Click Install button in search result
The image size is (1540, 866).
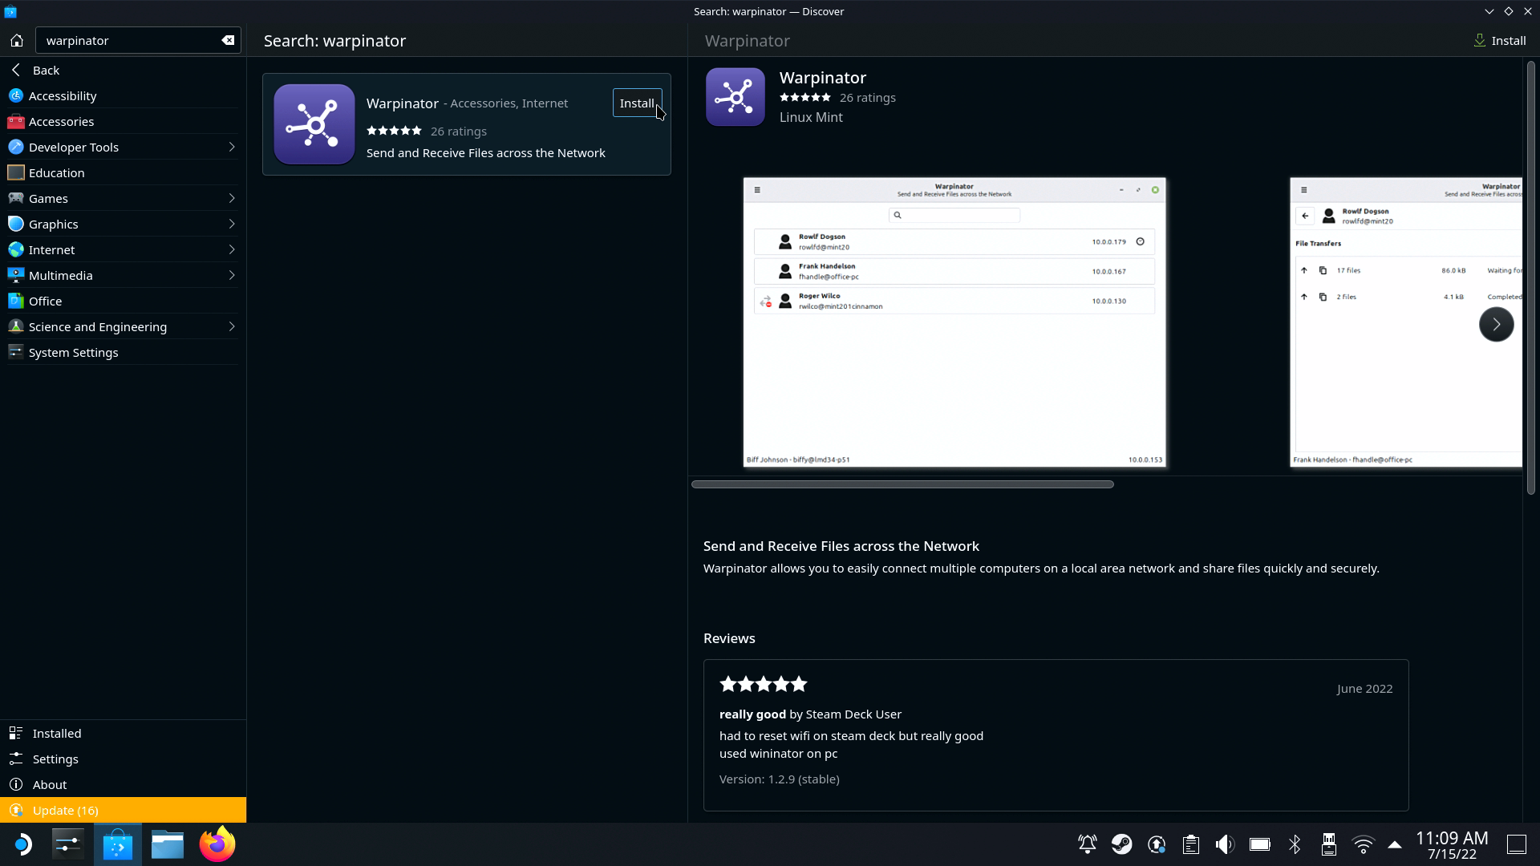637,103
